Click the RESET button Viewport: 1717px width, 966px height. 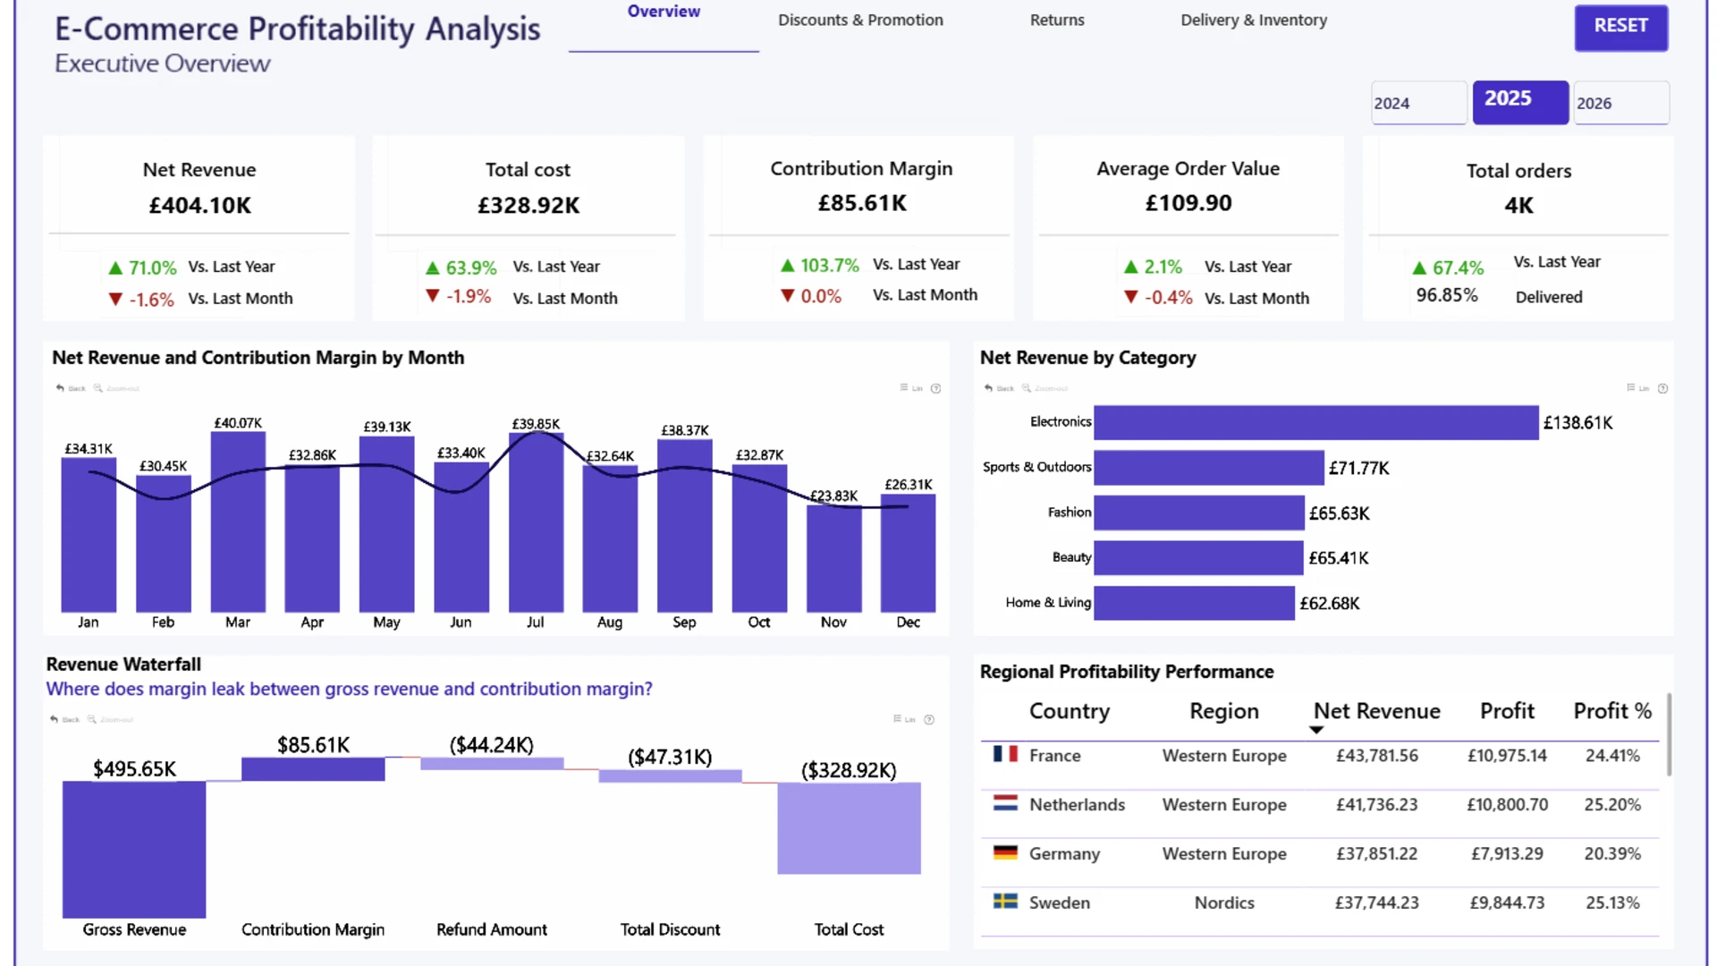tap(1620, 27)
